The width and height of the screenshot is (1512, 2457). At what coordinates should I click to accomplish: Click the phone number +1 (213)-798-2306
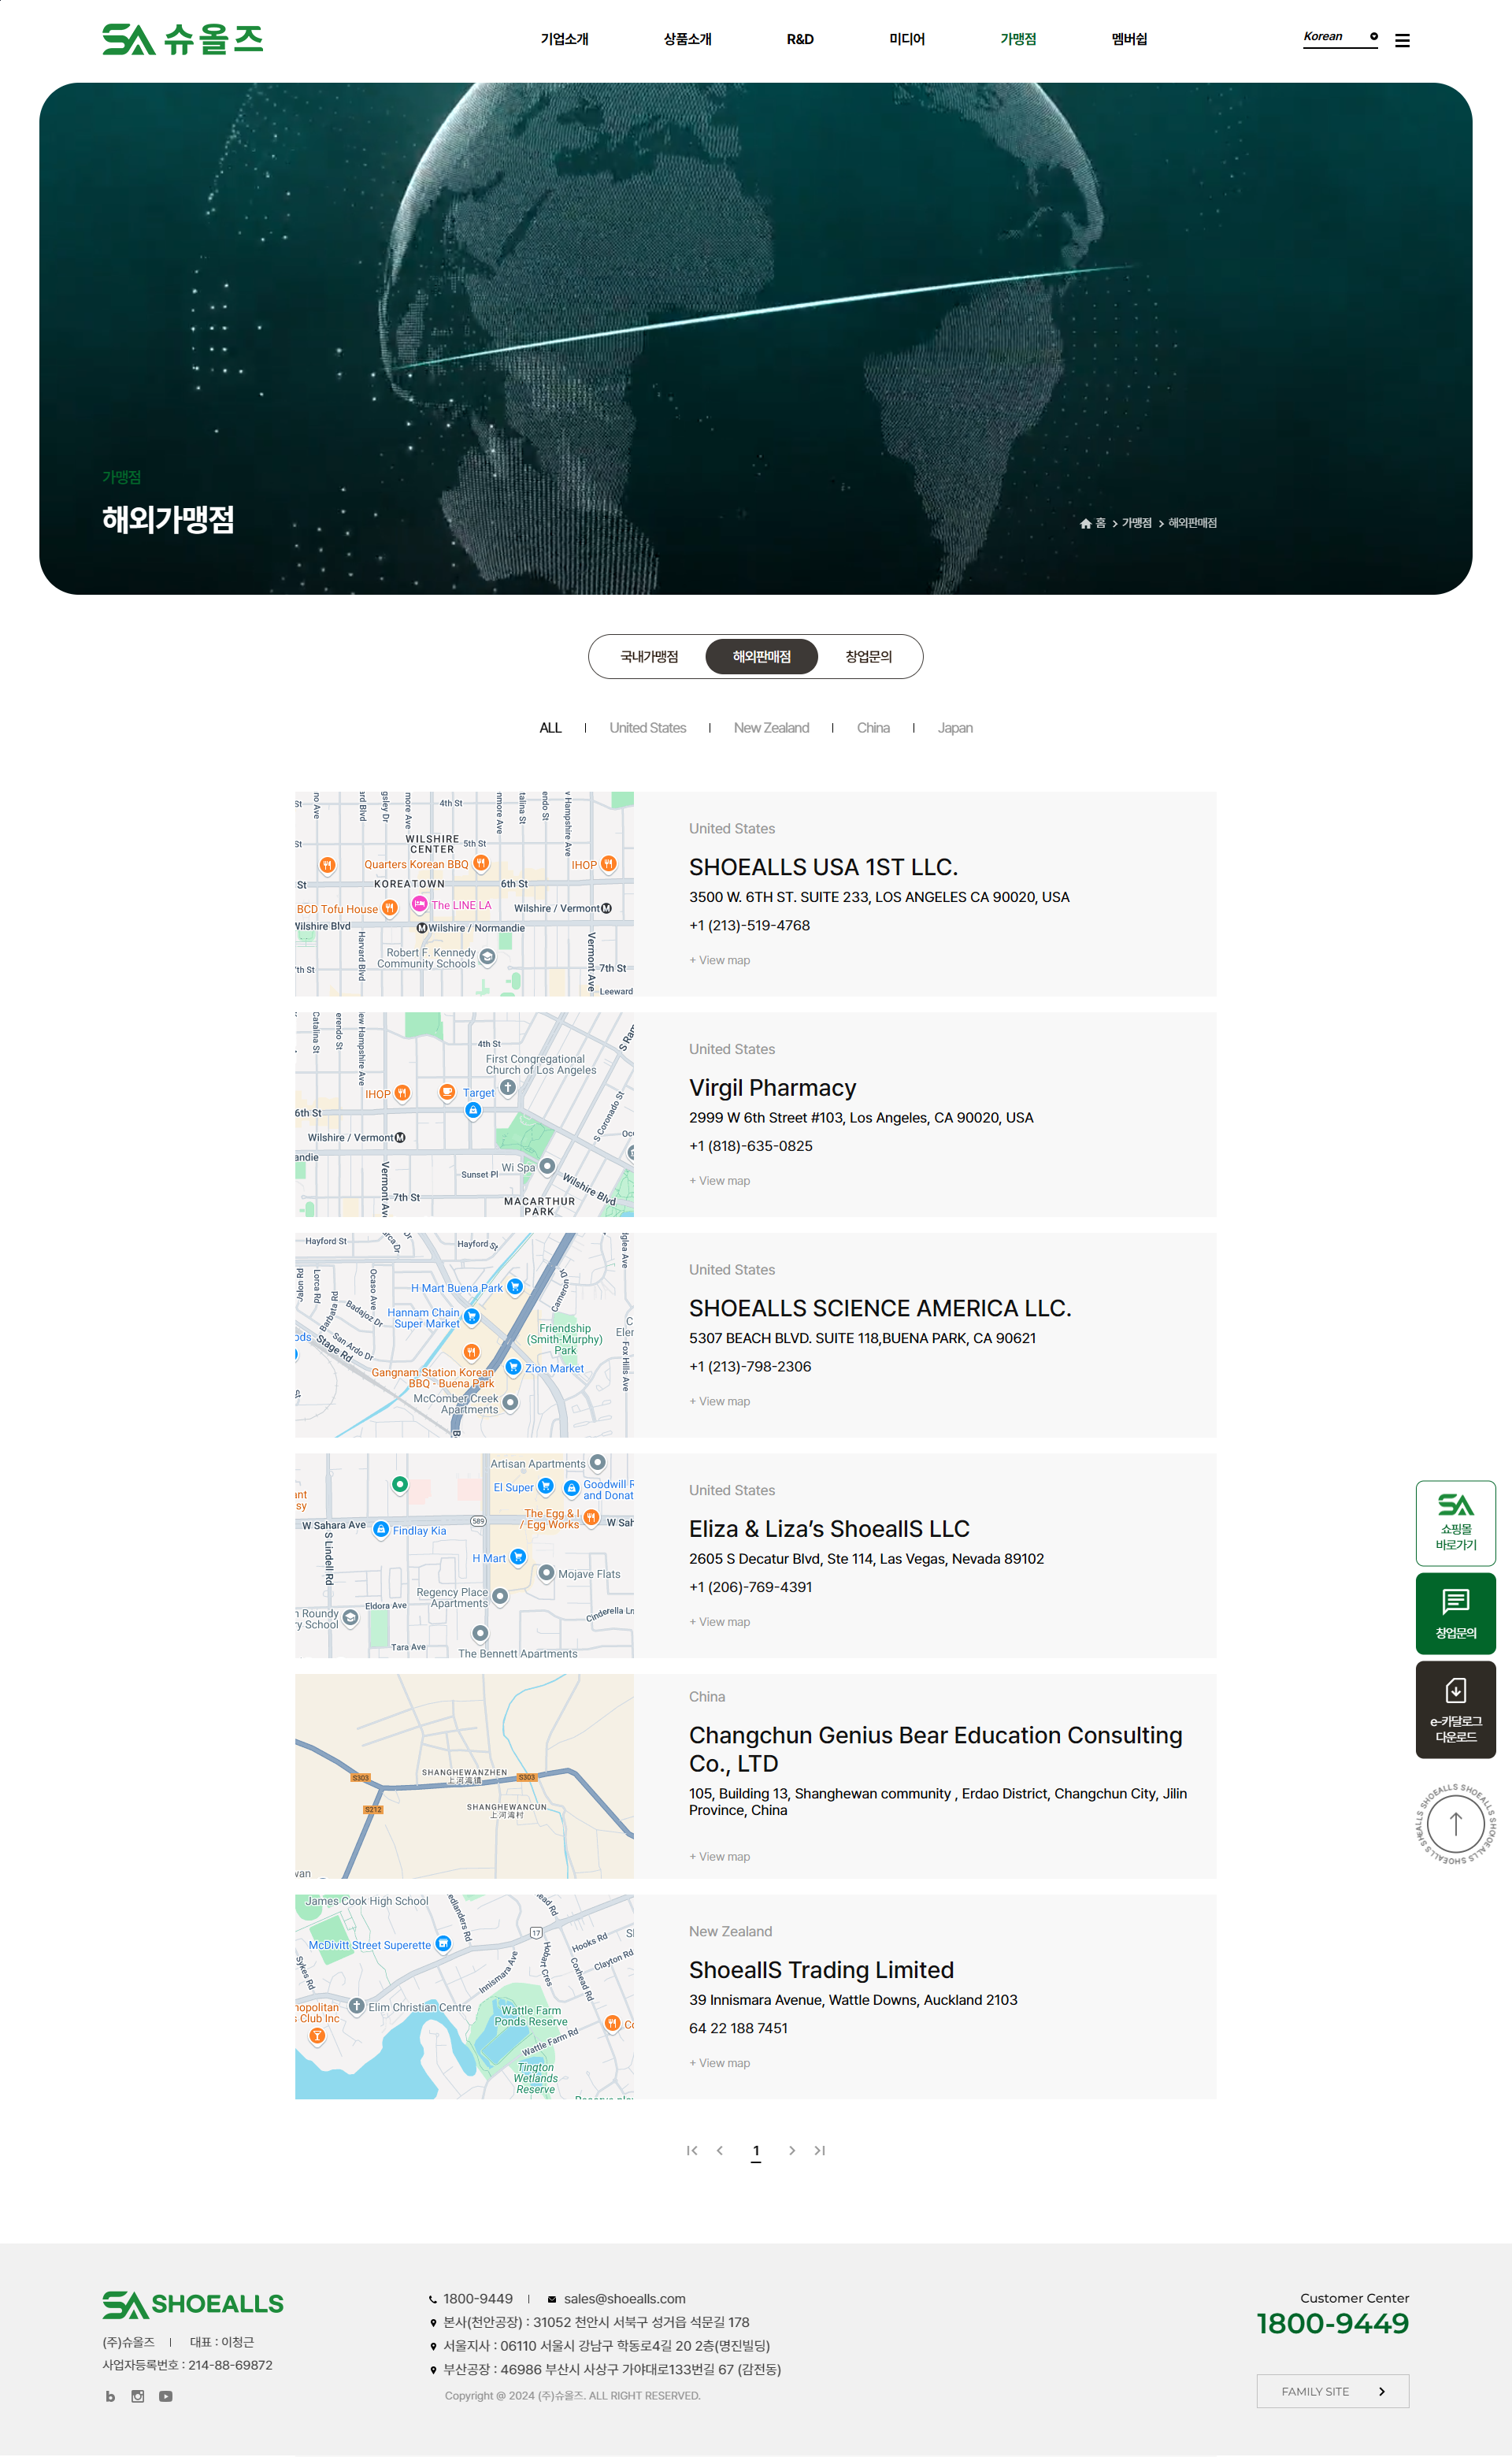(x=750, y=1367)
